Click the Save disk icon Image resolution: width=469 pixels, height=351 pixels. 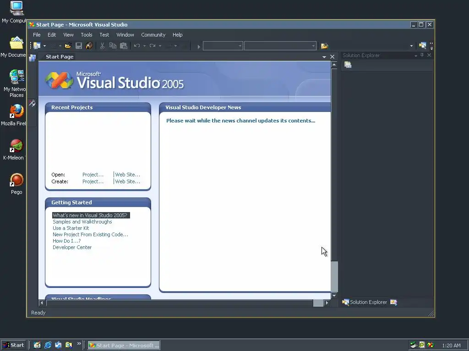click(x=79, y=46)
